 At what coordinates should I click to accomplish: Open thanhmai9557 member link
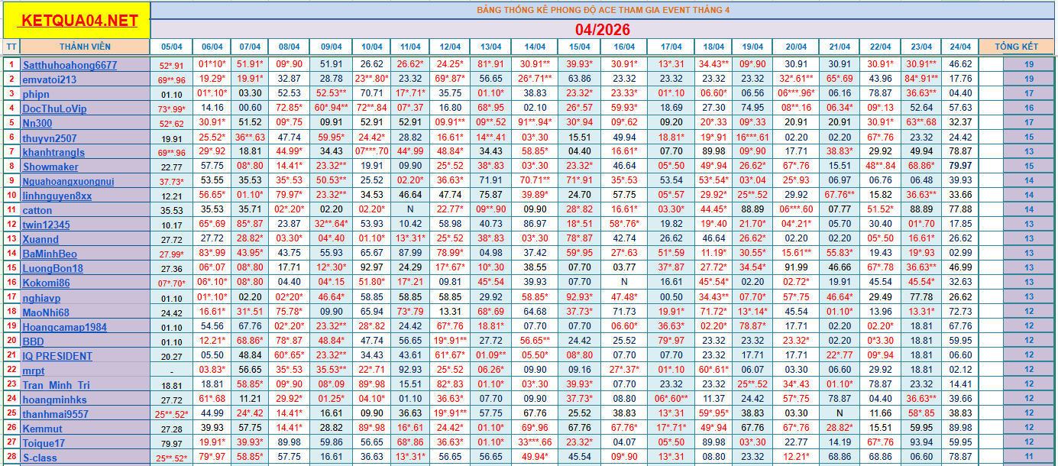click(x=55, y=414)
